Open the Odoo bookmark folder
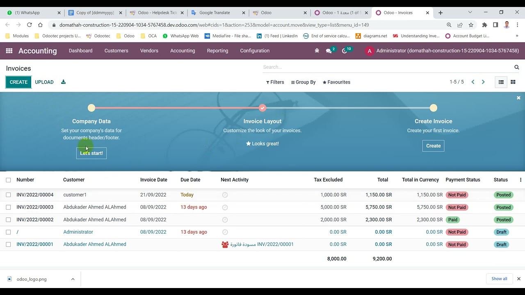This screenshot has height=295, width=525. pos(126,36)
